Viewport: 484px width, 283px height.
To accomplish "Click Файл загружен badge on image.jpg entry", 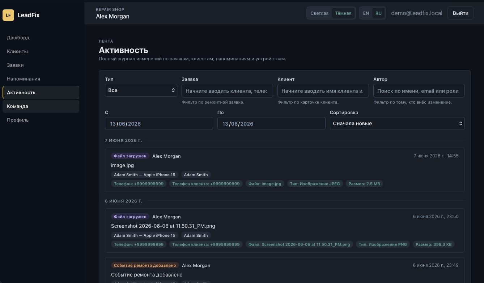I will 130,156.
